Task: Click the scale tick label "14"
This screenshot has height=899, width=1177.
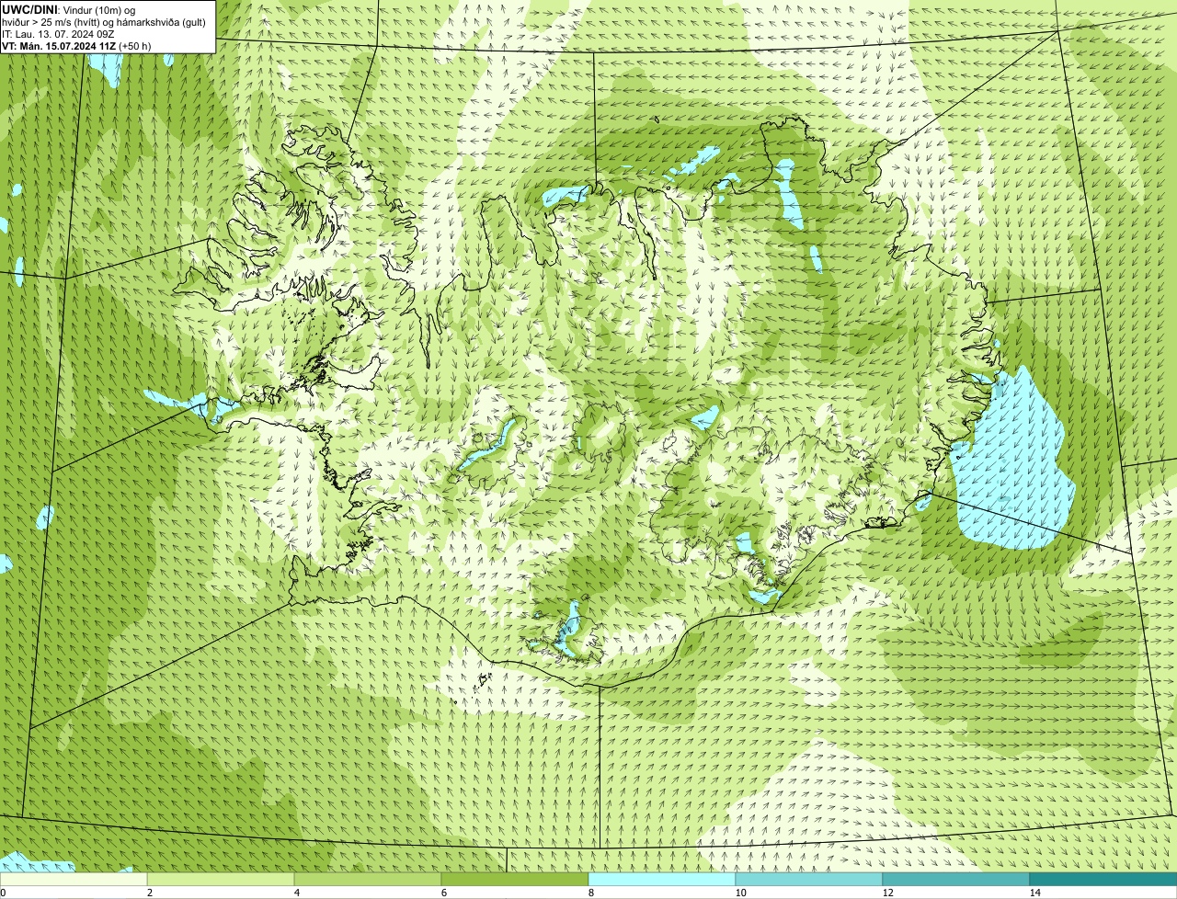Action: [1034, 893]
